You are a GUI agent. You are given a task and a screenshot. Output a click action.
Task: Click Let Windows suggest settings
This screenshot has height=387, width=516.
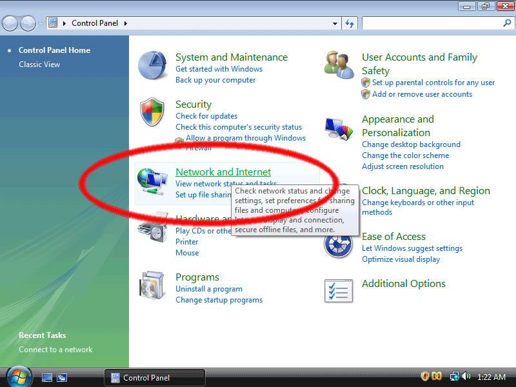412,248
